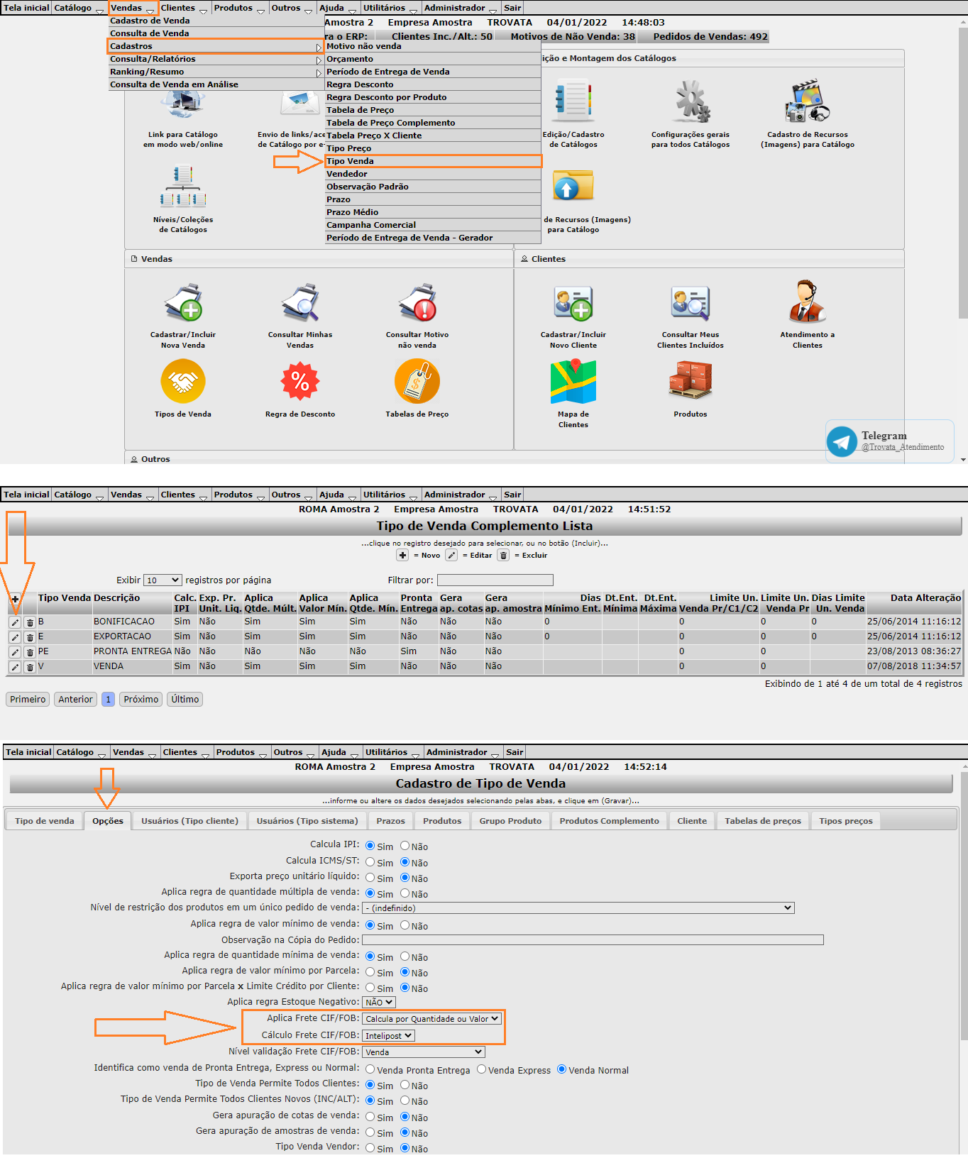This screenshot has width=968, height=1158.
Task: Click the edit pencil for PRONTA ENTREGA row
Action: click(x=15, y=652)
